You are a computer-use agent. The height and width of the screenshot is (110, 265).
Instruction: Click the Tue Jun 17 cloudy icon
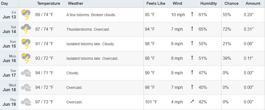pos(26,73)
